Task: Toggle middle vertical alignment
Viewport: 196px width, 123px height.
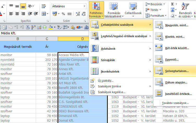Action: tap(17, 6)
